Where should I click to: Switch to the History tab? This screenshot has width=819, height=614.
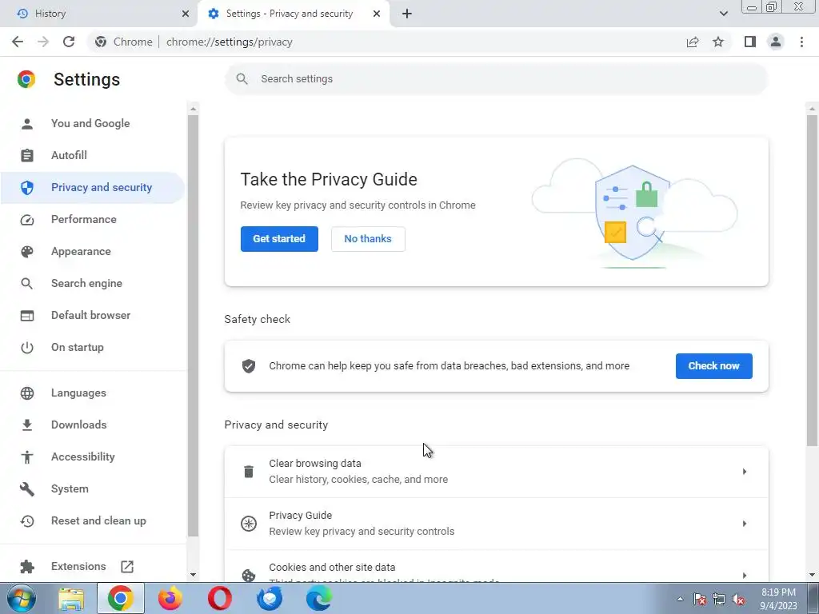tap(98, 14)
